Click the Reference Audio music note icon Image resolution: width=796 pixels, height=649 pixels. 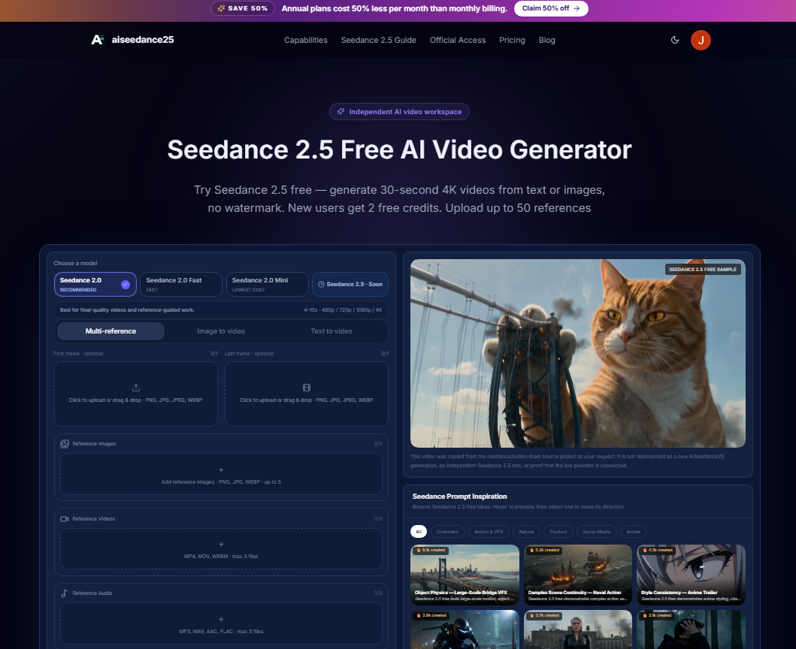point(65,593)
